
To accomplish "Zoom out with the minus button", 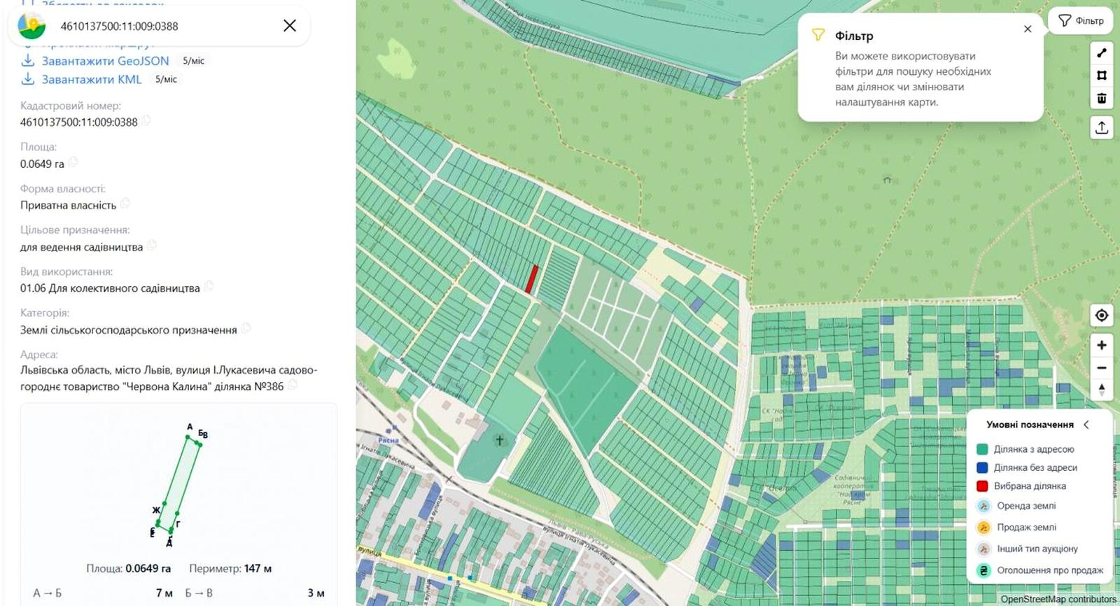I will [x=1102, y=367].
